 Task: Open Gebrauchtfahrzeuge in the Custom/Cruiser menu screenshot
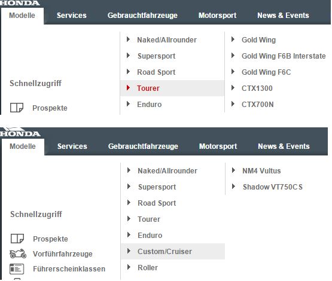click(x=143, y=146)
